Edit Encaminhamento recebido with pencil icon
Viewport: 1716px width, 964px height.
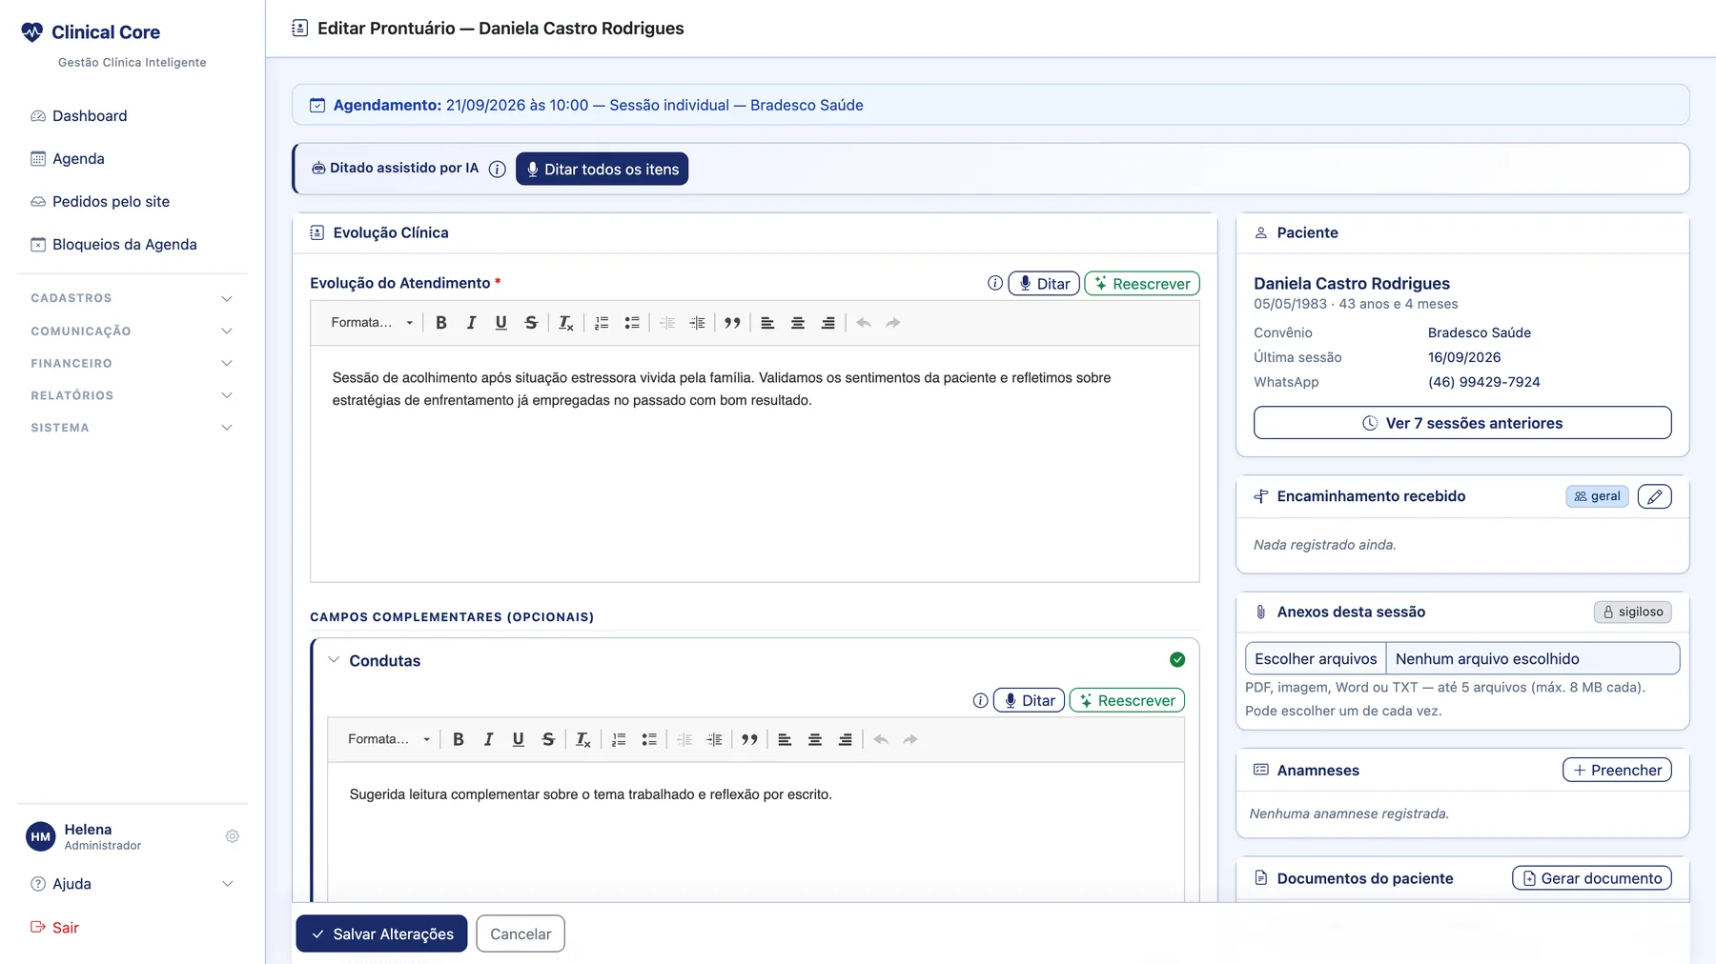pyautogui.click(x=1655, y=496)
